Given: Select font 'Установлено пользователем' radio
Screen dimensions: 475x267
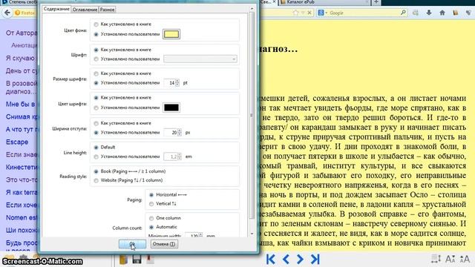Looking at the screenshot, I should (96, 59).
